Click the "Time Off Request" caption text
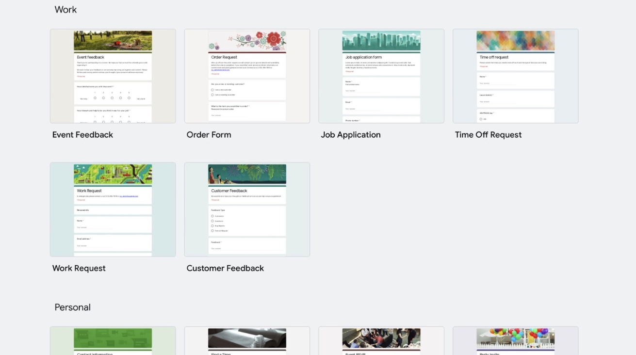636x355 pixels. pyautogui.click(x=488, y=135)
